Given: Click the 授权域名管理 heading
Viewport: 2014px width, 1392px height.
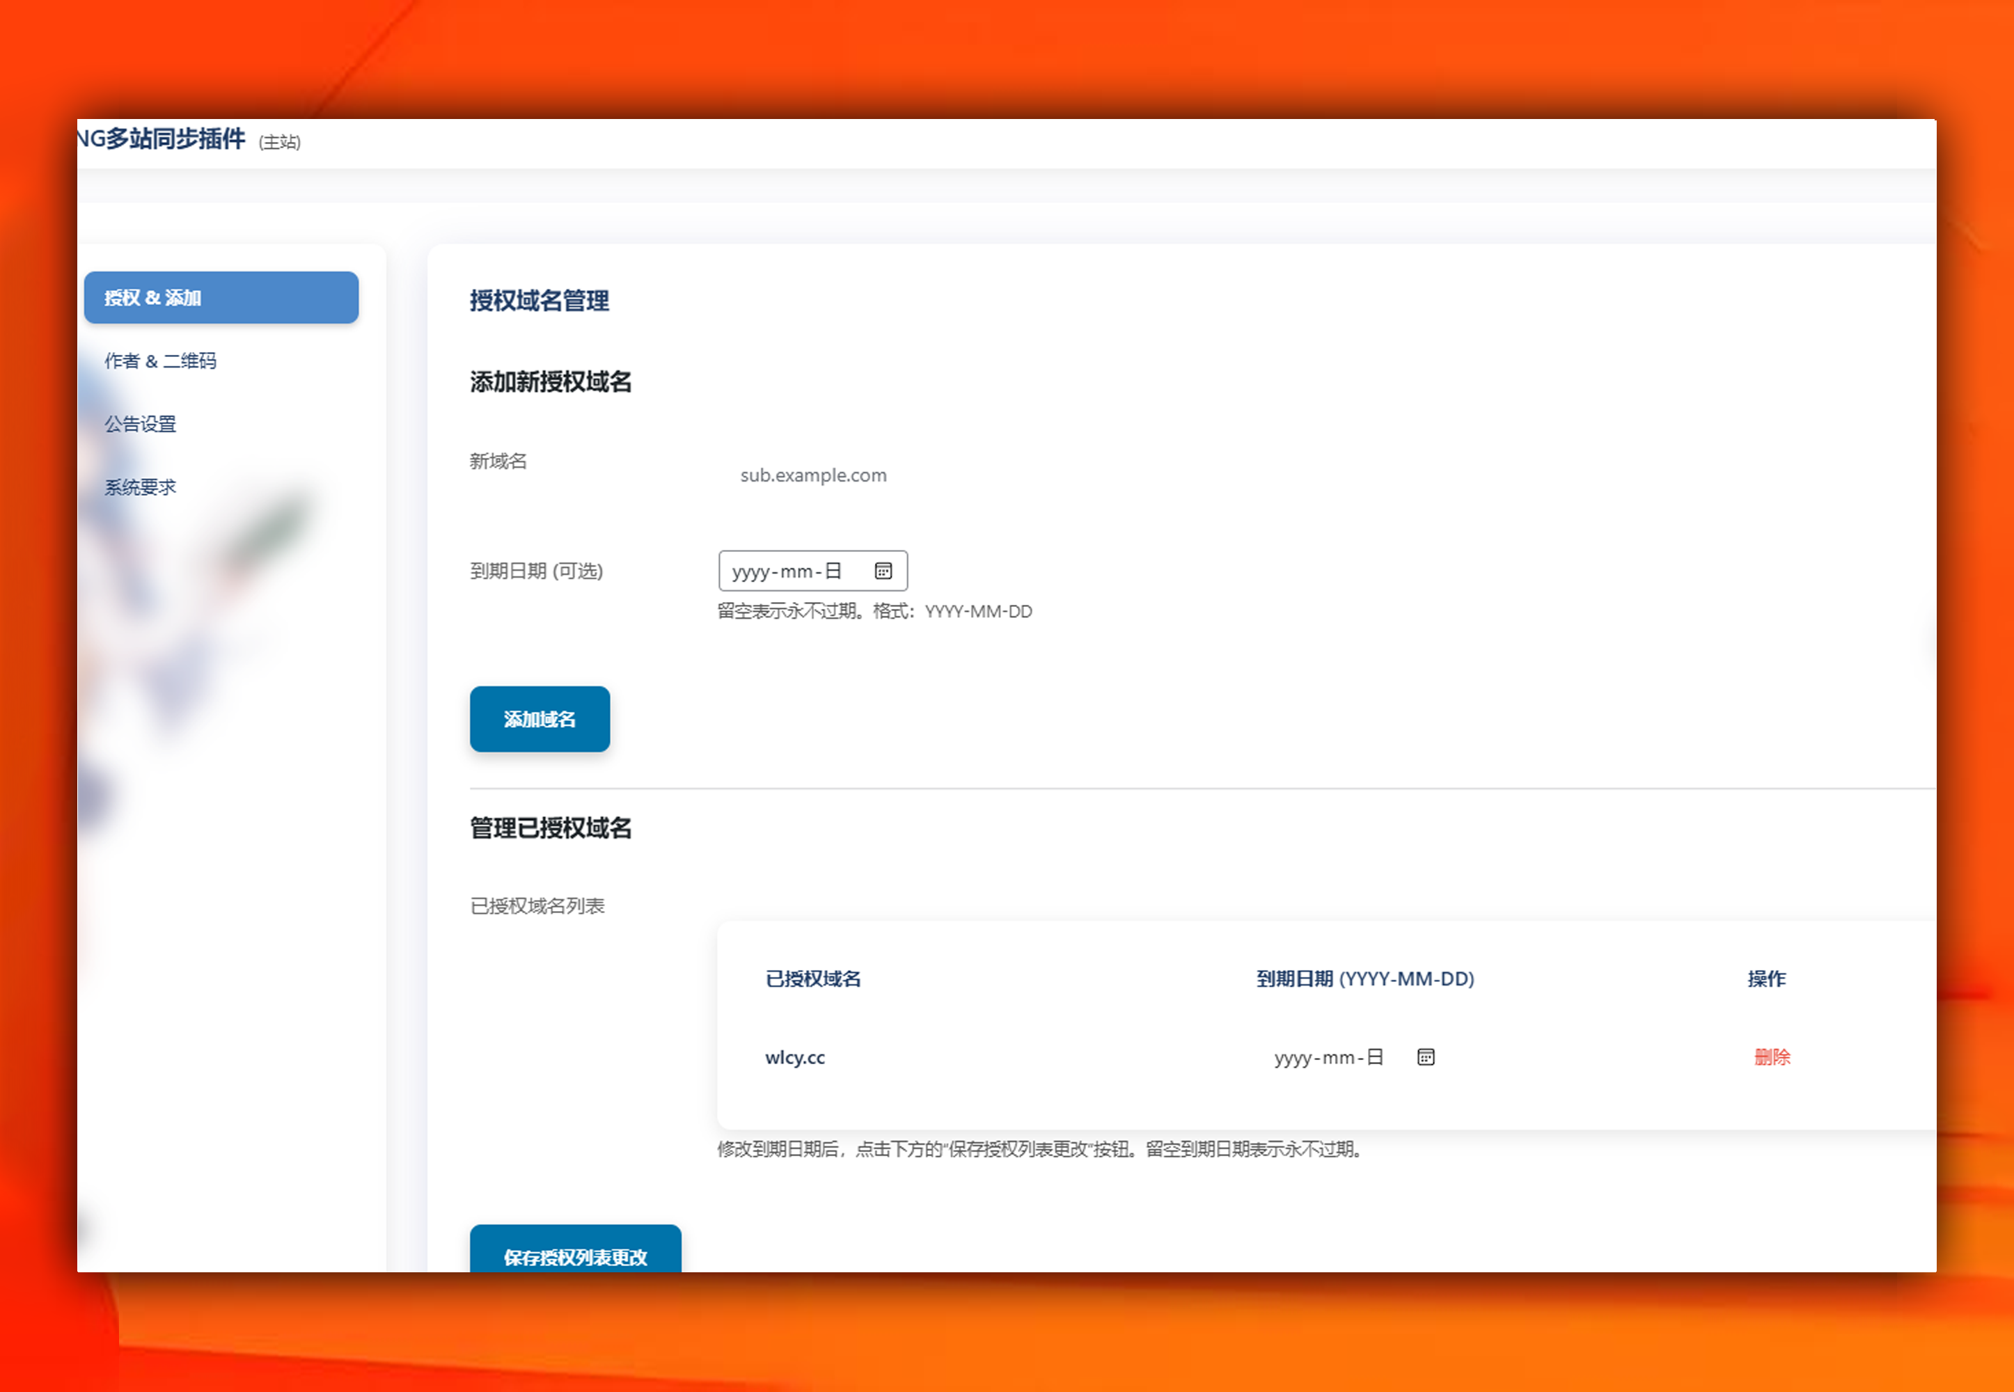Looking at the screenshot, I should coord(539,301).
